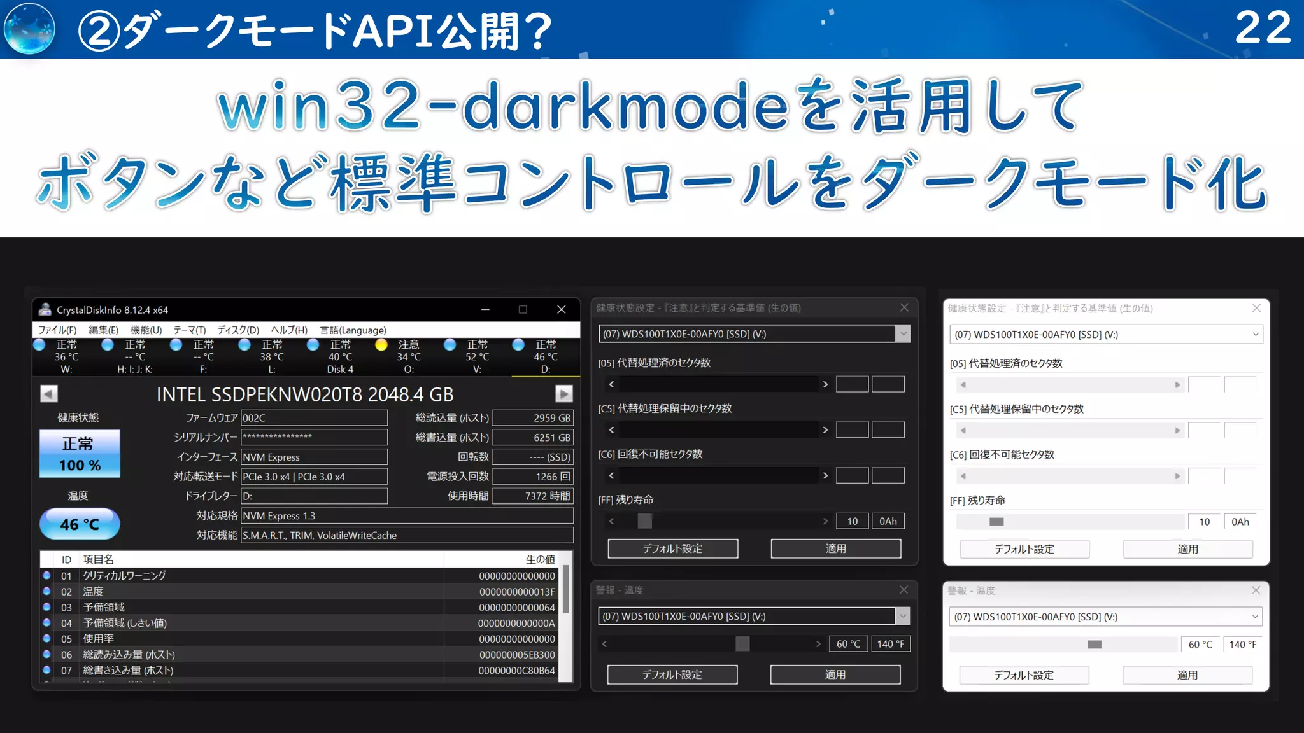Open the ファイル(F) menu

[x=57, y=330]
